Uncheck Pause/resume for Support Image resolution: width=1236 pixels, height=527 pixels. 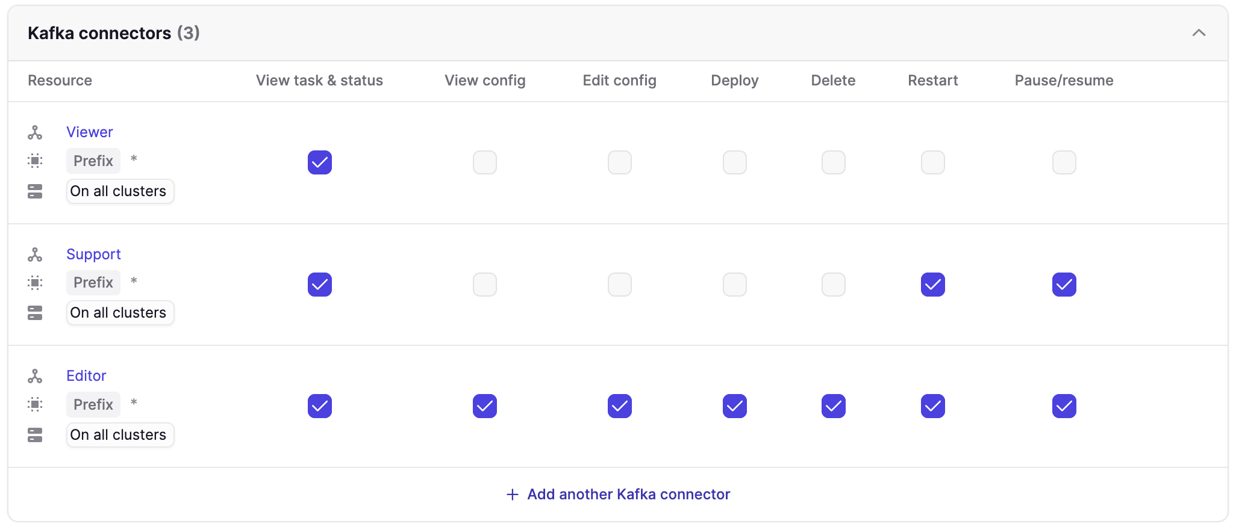(x=1064, y=285)
